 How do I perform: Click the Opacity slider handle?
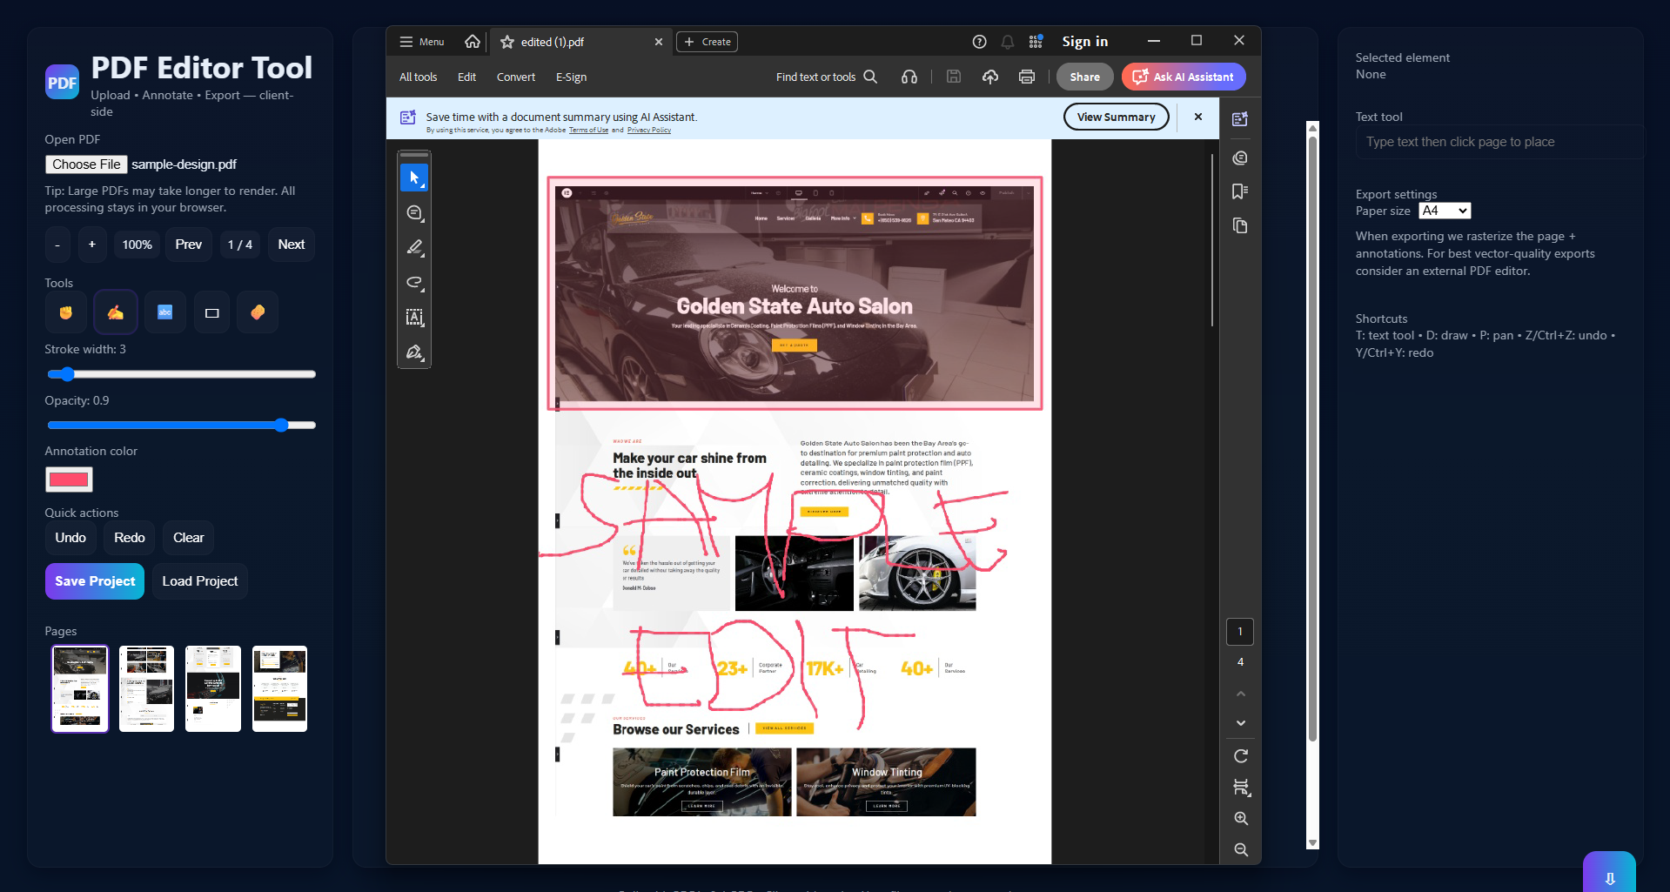pos(281,426)
